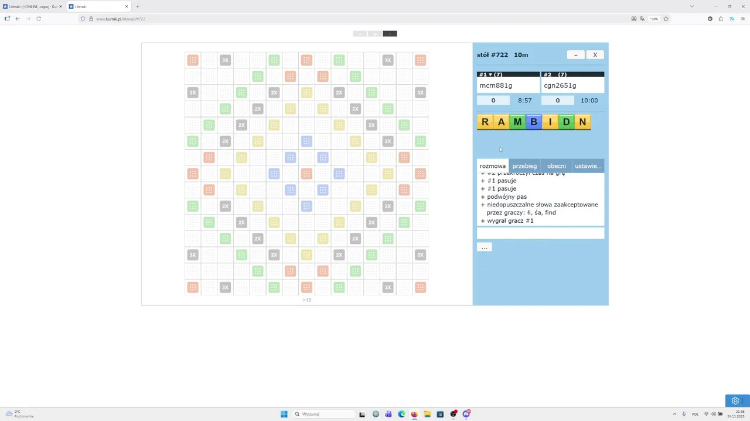The image size is (750, 421).
Task: Open the Firefox extensions icon
Action: tap(721, 19)
